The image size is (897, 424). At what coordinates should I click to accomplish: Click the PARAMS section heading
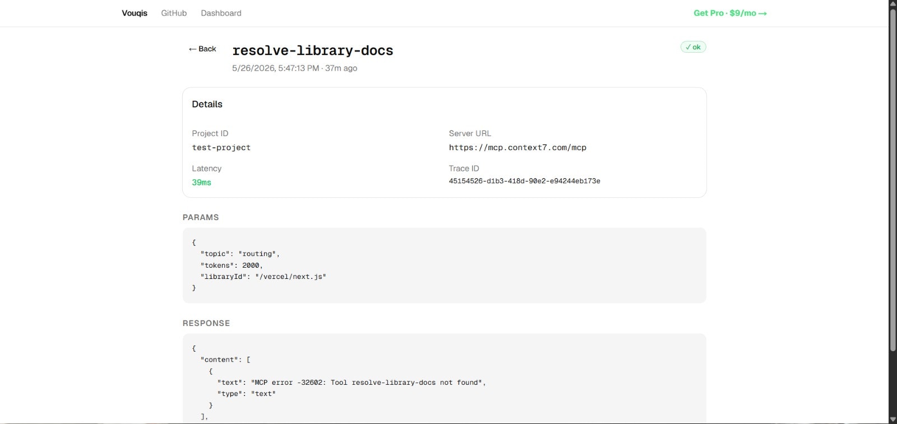[201, 217]
